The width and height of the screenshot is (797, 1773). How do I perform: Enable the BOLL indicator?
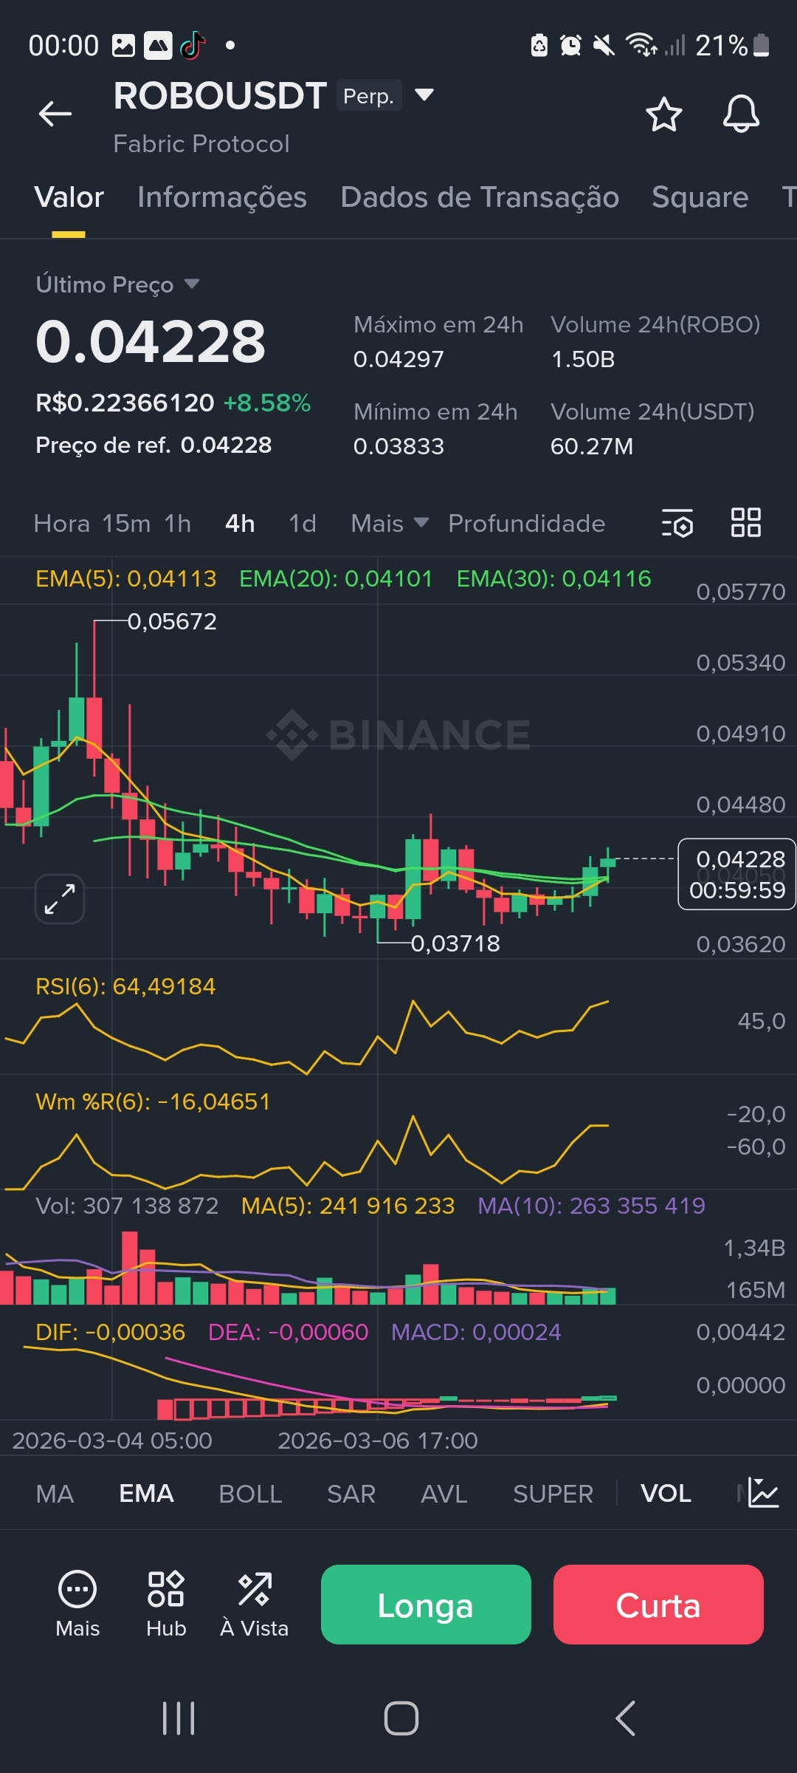(x=250, y=1493)
